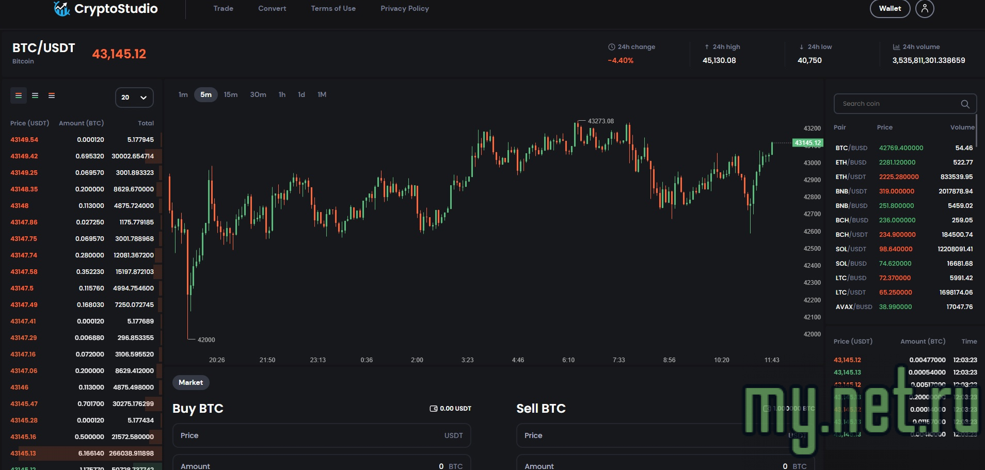Show sell-only order book view (orange bars icon)
This screenshot has height=470, width=985.
click(52, 95)
